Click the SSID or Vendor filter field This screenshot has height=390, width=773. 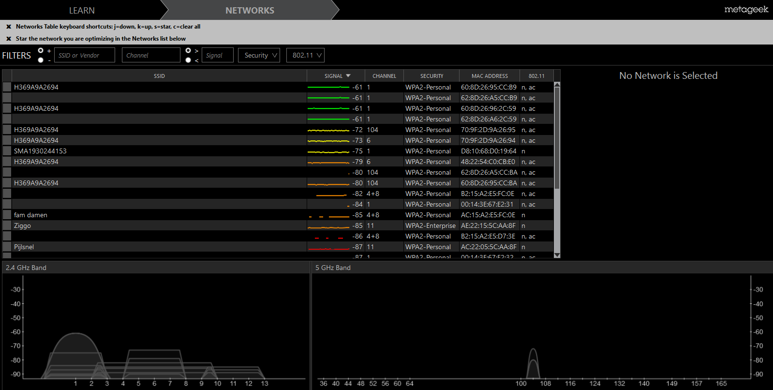tap(84, 55)
